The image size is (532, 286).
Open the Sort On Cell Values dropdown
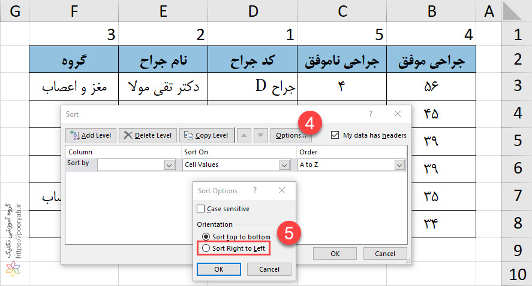(284, 165)
